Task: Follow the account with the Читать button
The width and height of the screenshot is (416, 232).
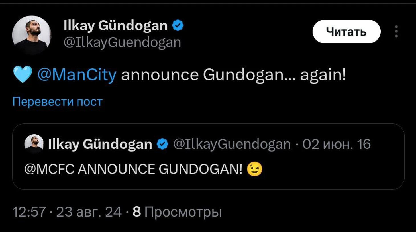Action: coord(346,32)
